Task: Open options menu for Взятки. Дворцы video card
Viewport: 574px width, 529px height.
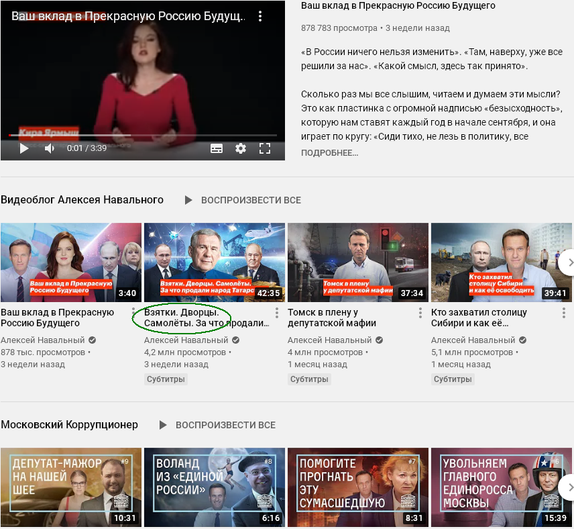Action: (x=277, y=313)
